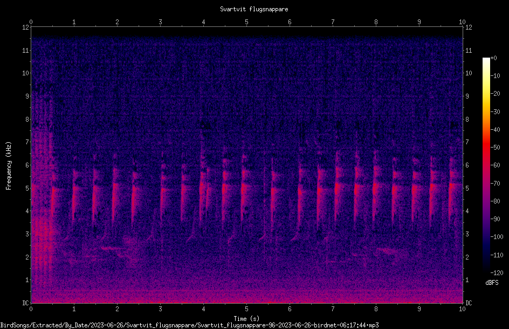Viewport: 509px width, 329px height.
Task: Click the '-110' color scale label
Action: coord(497,255)
